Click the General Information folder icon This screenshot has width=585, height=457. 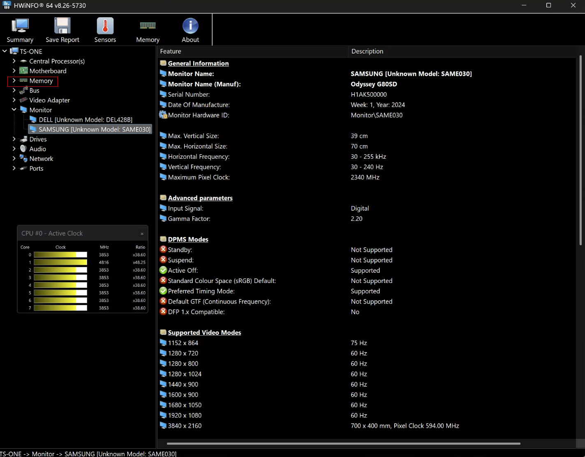point(163,63)
